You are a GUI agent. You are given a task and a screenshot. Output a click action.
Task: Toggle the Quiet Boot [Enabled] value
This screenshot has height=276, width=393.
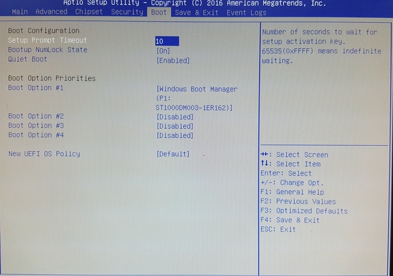(x=173, y=61)
